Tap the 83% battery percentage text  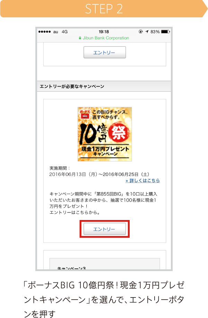pos(155,32)
